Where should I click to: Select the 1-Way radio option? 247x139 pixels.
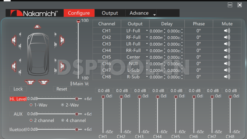(x=31, y=105)
